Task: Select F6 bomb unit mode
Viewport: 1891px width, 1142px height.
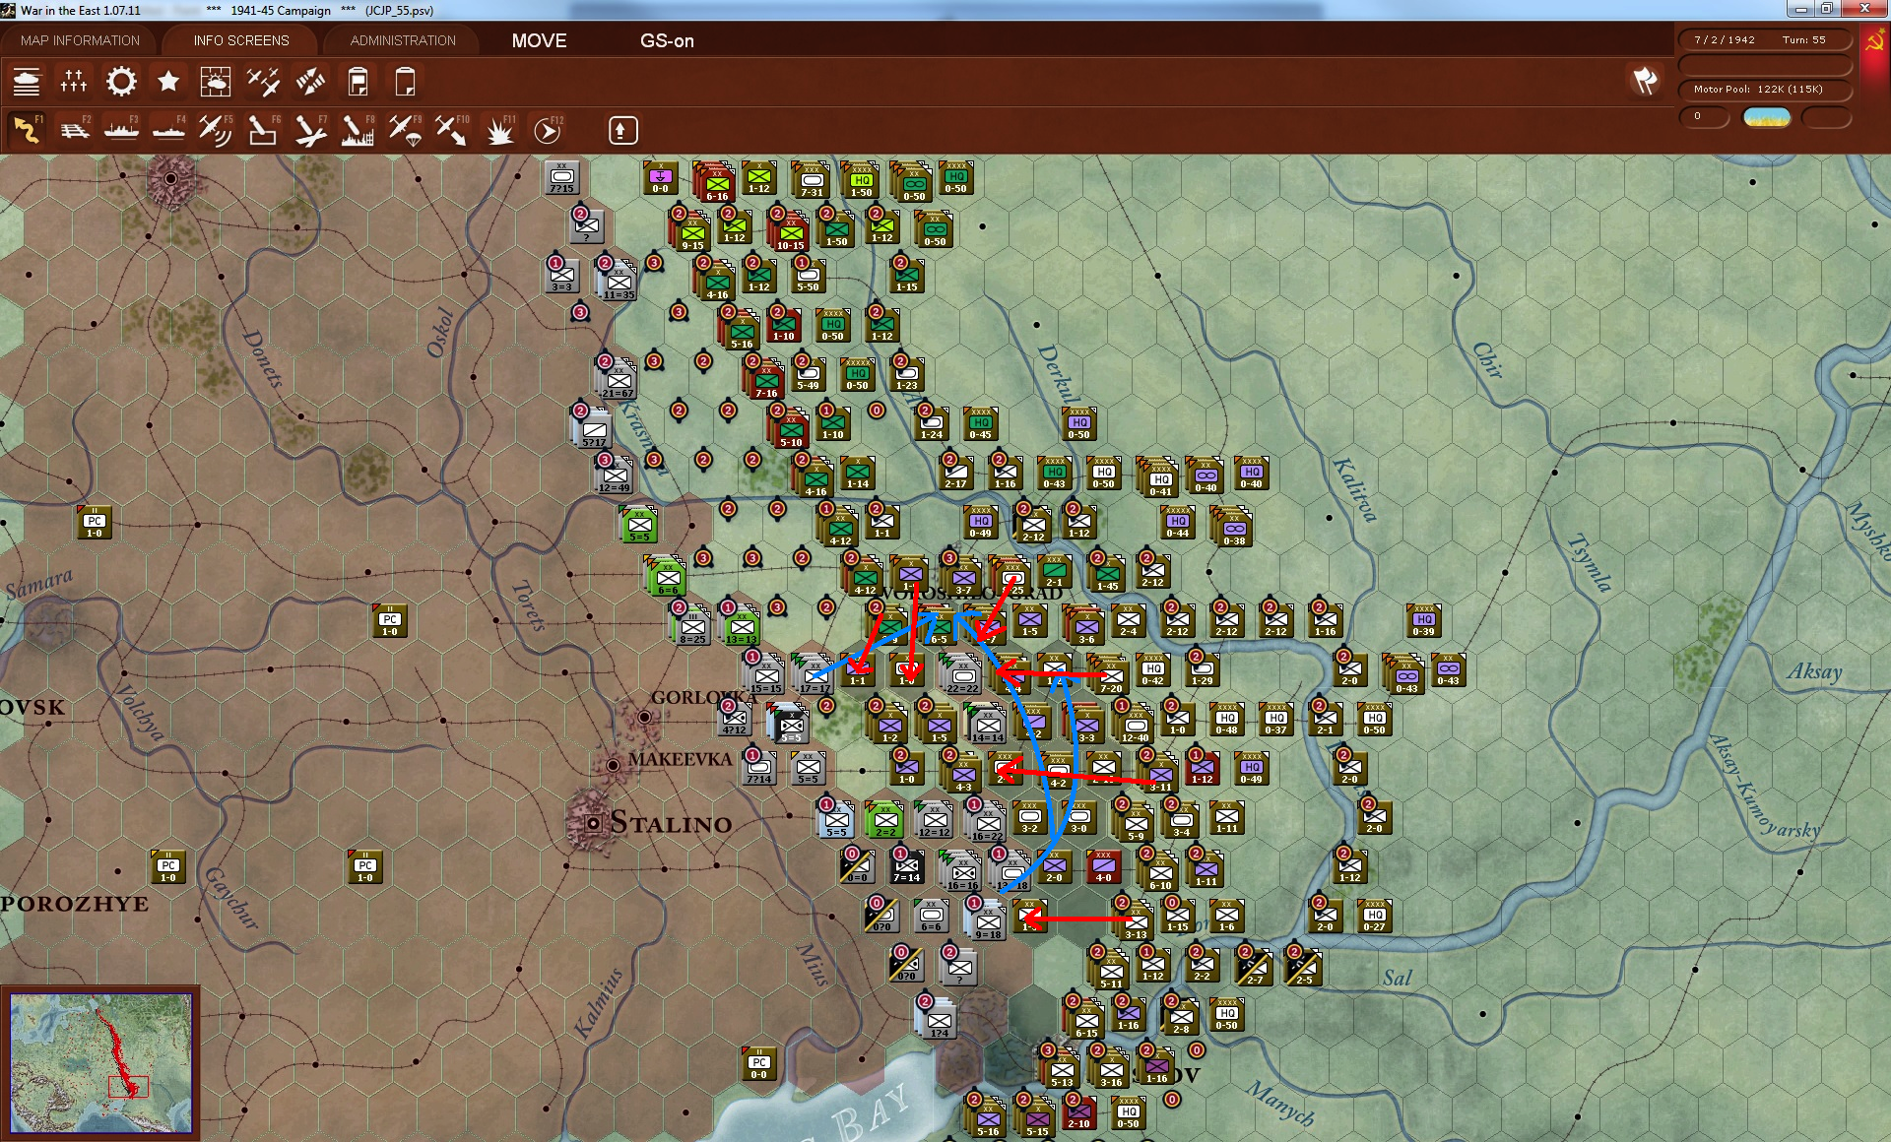Action: [263, 130]
